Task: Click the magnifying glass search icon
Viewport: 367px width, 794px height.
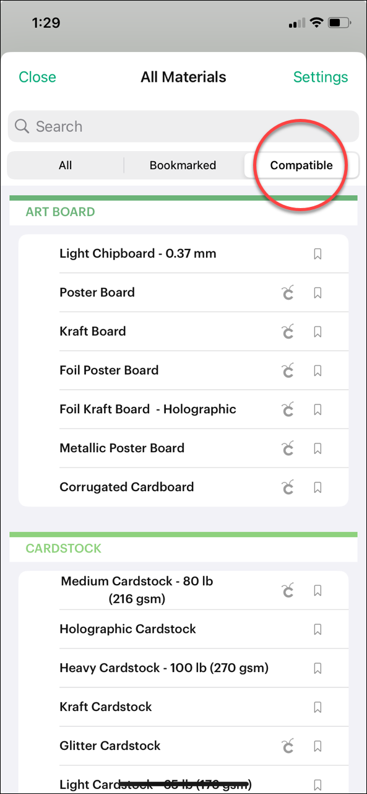Action: pos(22,126)
